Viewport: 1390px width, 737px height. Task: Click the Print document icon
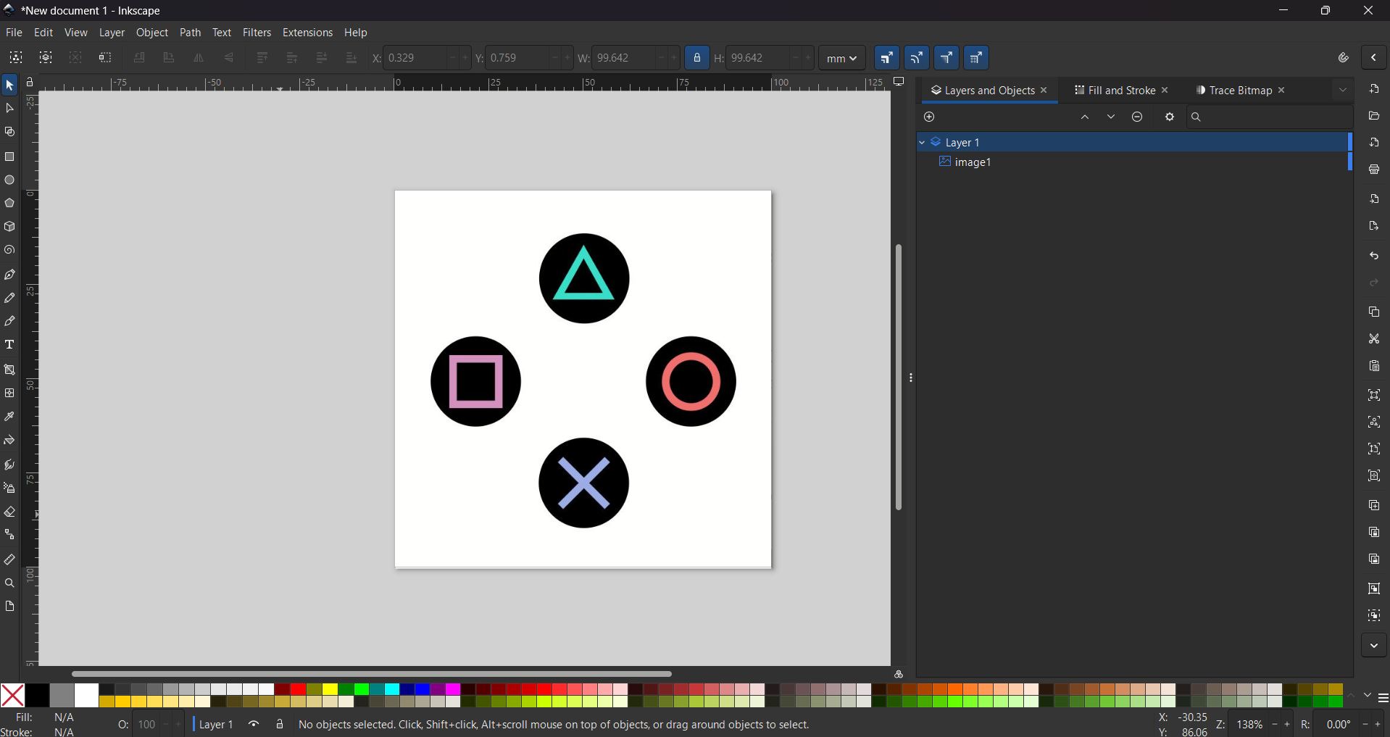pyautogui.click(x=1374, y=170)
